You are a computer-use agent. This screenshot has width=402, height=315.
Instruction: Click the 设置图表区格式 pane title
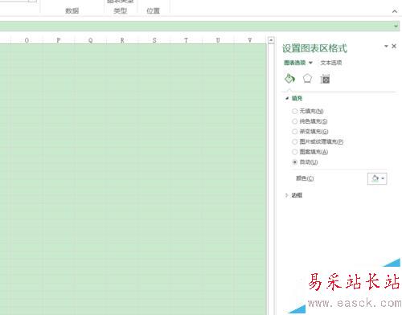pos(314,48)
